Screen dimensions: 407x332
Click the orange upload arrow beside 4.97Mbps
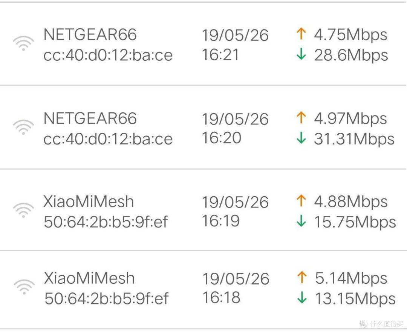click(x=301, y=118)
